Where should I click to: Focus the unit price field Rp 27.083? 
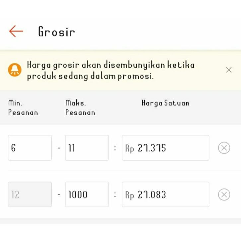point(166,195)
